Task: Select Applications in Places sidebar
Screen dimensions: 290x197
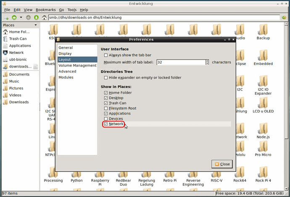Action: 20,46
